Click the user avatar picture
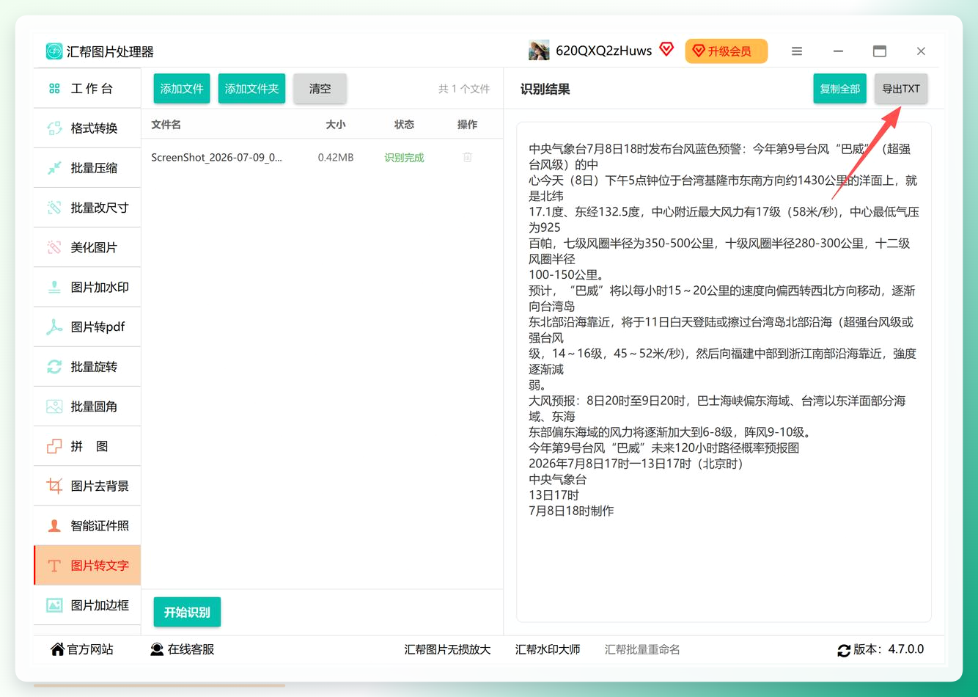Viewport: 978px width, 697px height. 539,51
